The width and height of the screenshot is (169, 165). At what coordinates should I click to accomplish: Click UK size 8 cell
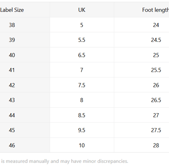[x=82, y=100]
